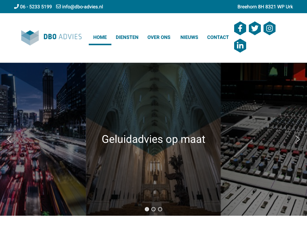Image resolution: width=307 pixels, height=230 pixels.
Task: Select the third carousel dot
Action: tap(160, 209)
